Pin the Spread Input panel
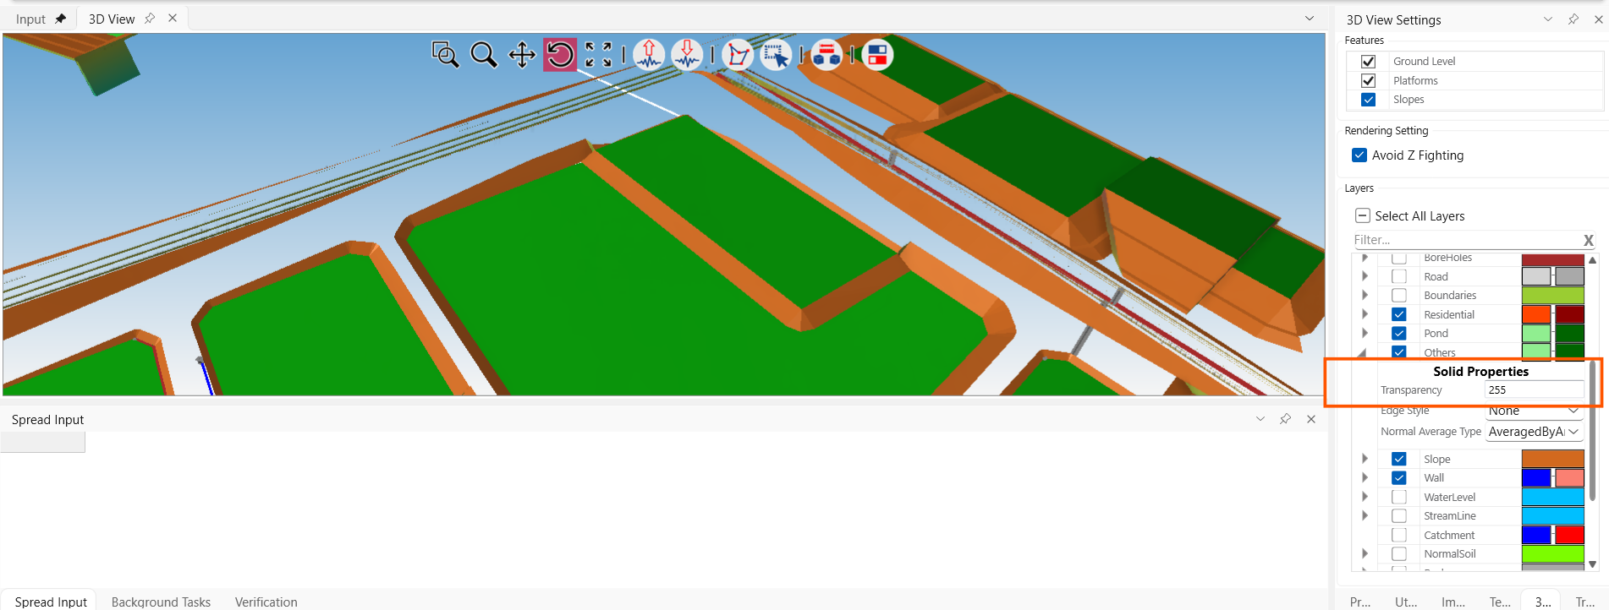The height and width of the screenshot is (610, 1609). click(1286, 419)
